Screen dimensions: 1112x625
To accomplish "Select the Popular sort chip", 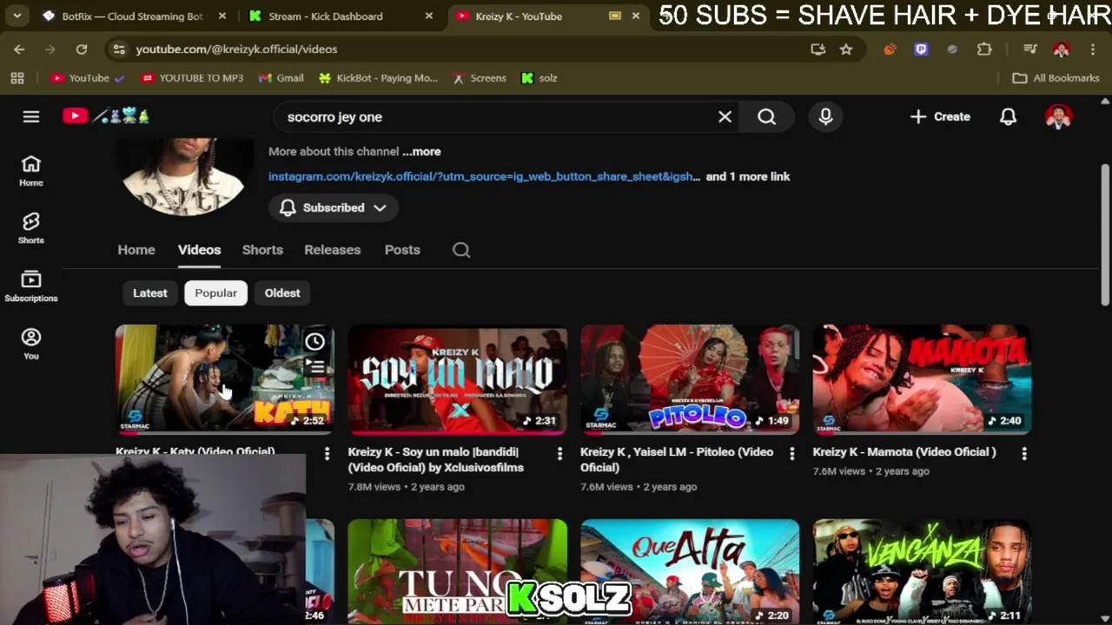I will click(215, 293).
